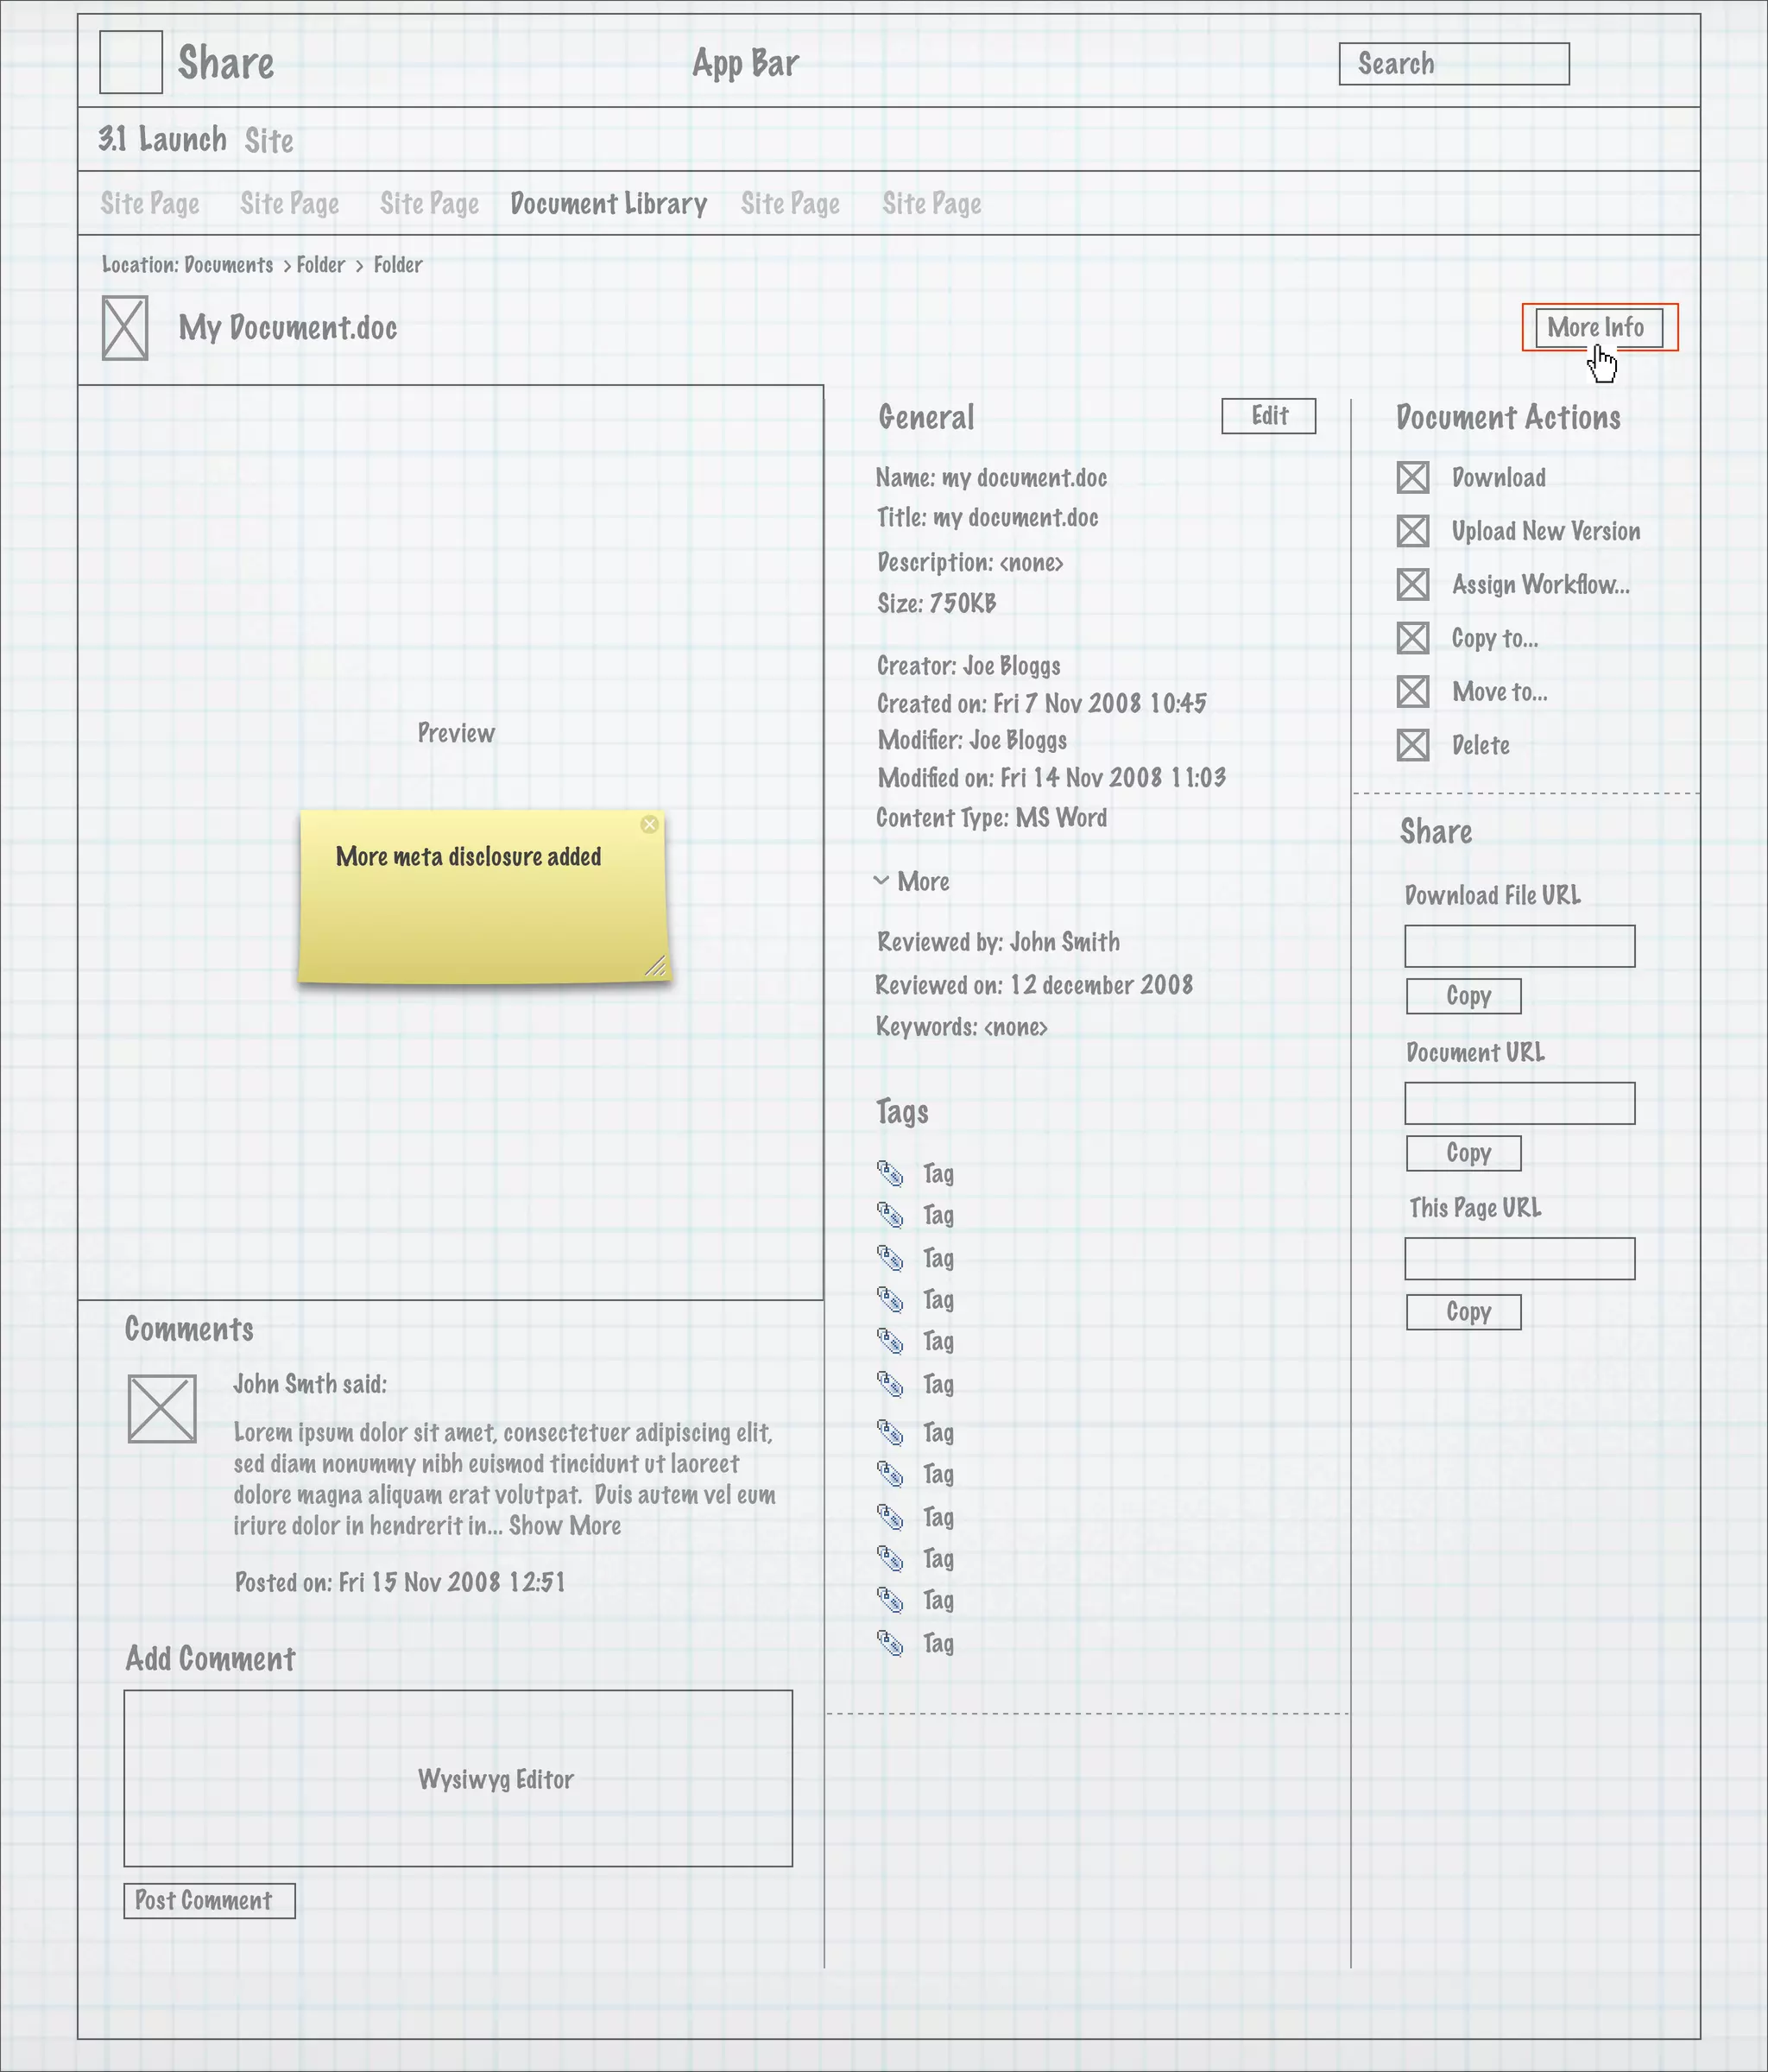Click the Documents breadcrumb link
Image resolution: width=1768 pixels, height=2072 pixels.
click(x=228, y=265)
